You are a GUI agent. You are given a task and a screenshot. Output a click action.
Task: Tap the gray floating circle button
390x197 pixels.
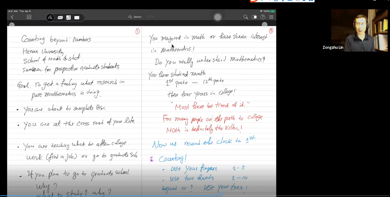[218, 17]
